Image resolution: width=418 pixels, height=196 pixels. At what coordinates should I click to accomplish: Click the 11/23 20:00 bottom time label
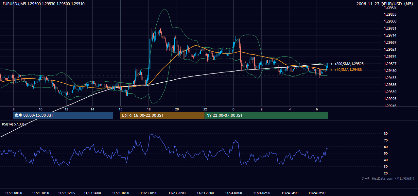coord(177,193)
